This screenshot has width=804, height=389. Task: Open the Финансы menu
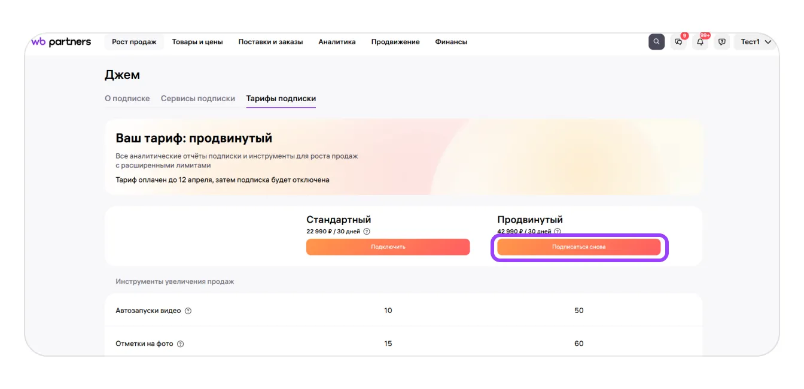(451, 42)
